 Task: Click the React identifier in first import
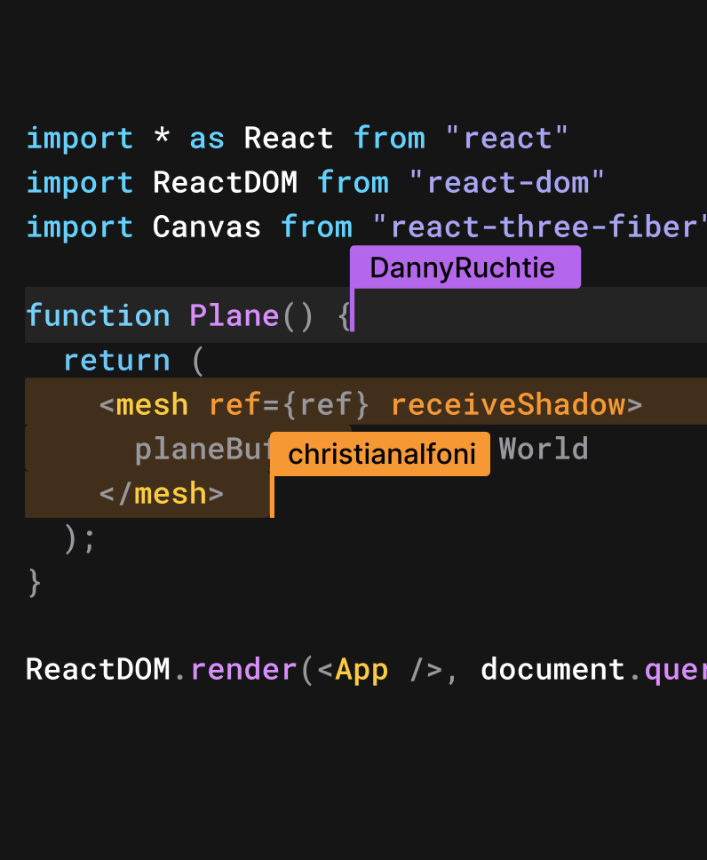pos(289,139)
